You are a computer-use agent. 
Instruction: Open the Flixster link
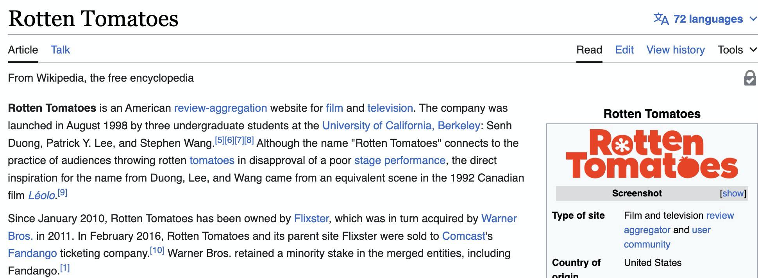[311, 219]
